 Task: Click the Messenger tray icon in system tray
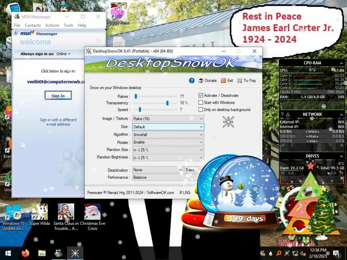[x=263, y=253]
